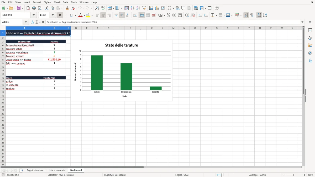Image resolution: width=315 pixels, height=177 pixels.
Task: Click the Freeze Rows and Columns icon
Action: pos(202,8)
